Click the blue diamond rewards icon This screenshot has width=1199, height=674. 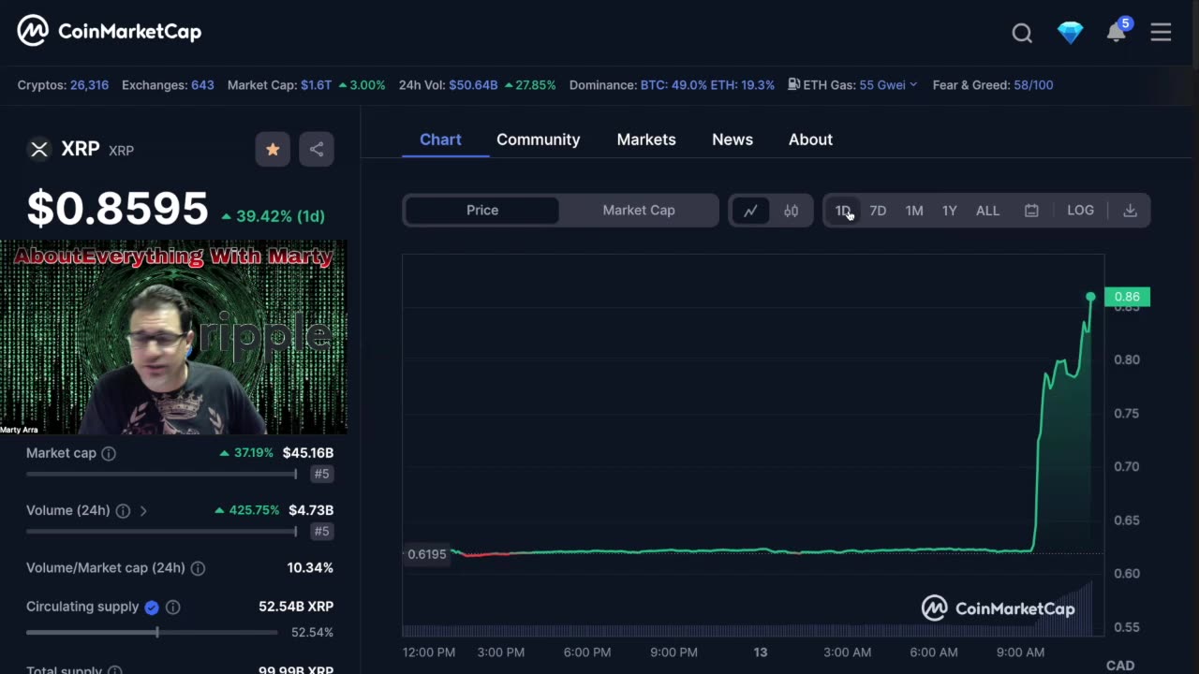click(x=1070, y=33)
